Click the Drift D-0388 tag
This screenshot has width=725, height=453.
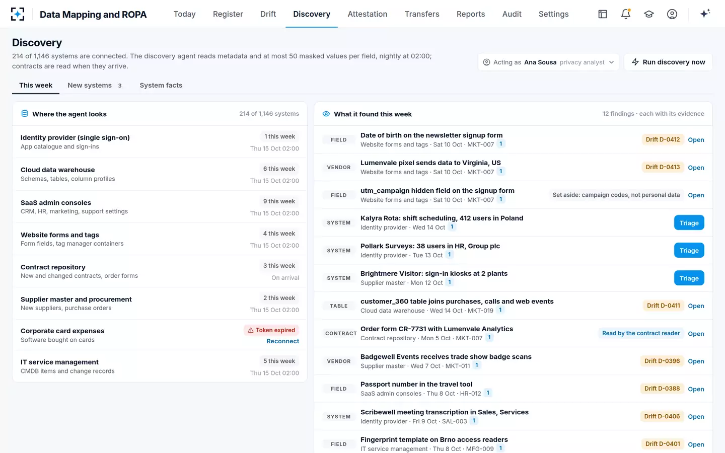662,389
